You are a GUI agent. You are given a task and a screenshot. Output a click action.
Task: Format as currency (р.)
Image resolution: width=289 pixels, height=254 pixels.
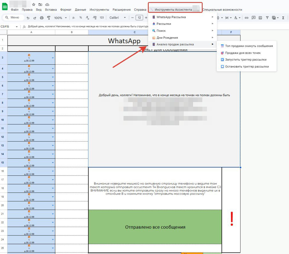pos(74,17)
